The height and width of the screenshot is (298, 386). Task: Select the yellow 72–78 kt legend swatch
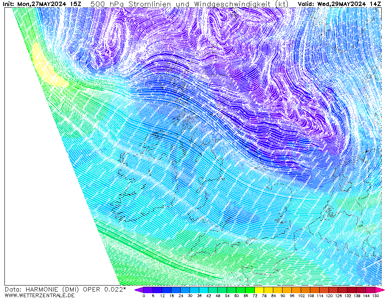[260, 290]
